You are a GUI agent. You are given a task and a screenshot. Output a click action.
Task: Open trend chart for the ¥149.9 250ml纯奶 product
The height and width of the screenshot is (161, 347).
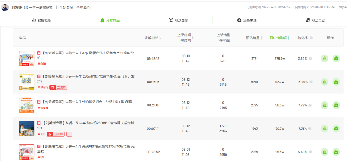click(325, 82)
